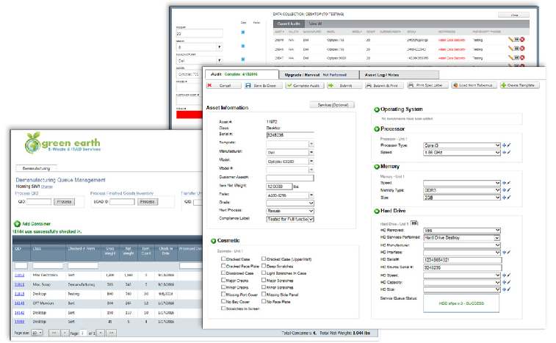Open the HD Services Performed dropdown
This screenshot has height=343, width=556.
point(462,238)
